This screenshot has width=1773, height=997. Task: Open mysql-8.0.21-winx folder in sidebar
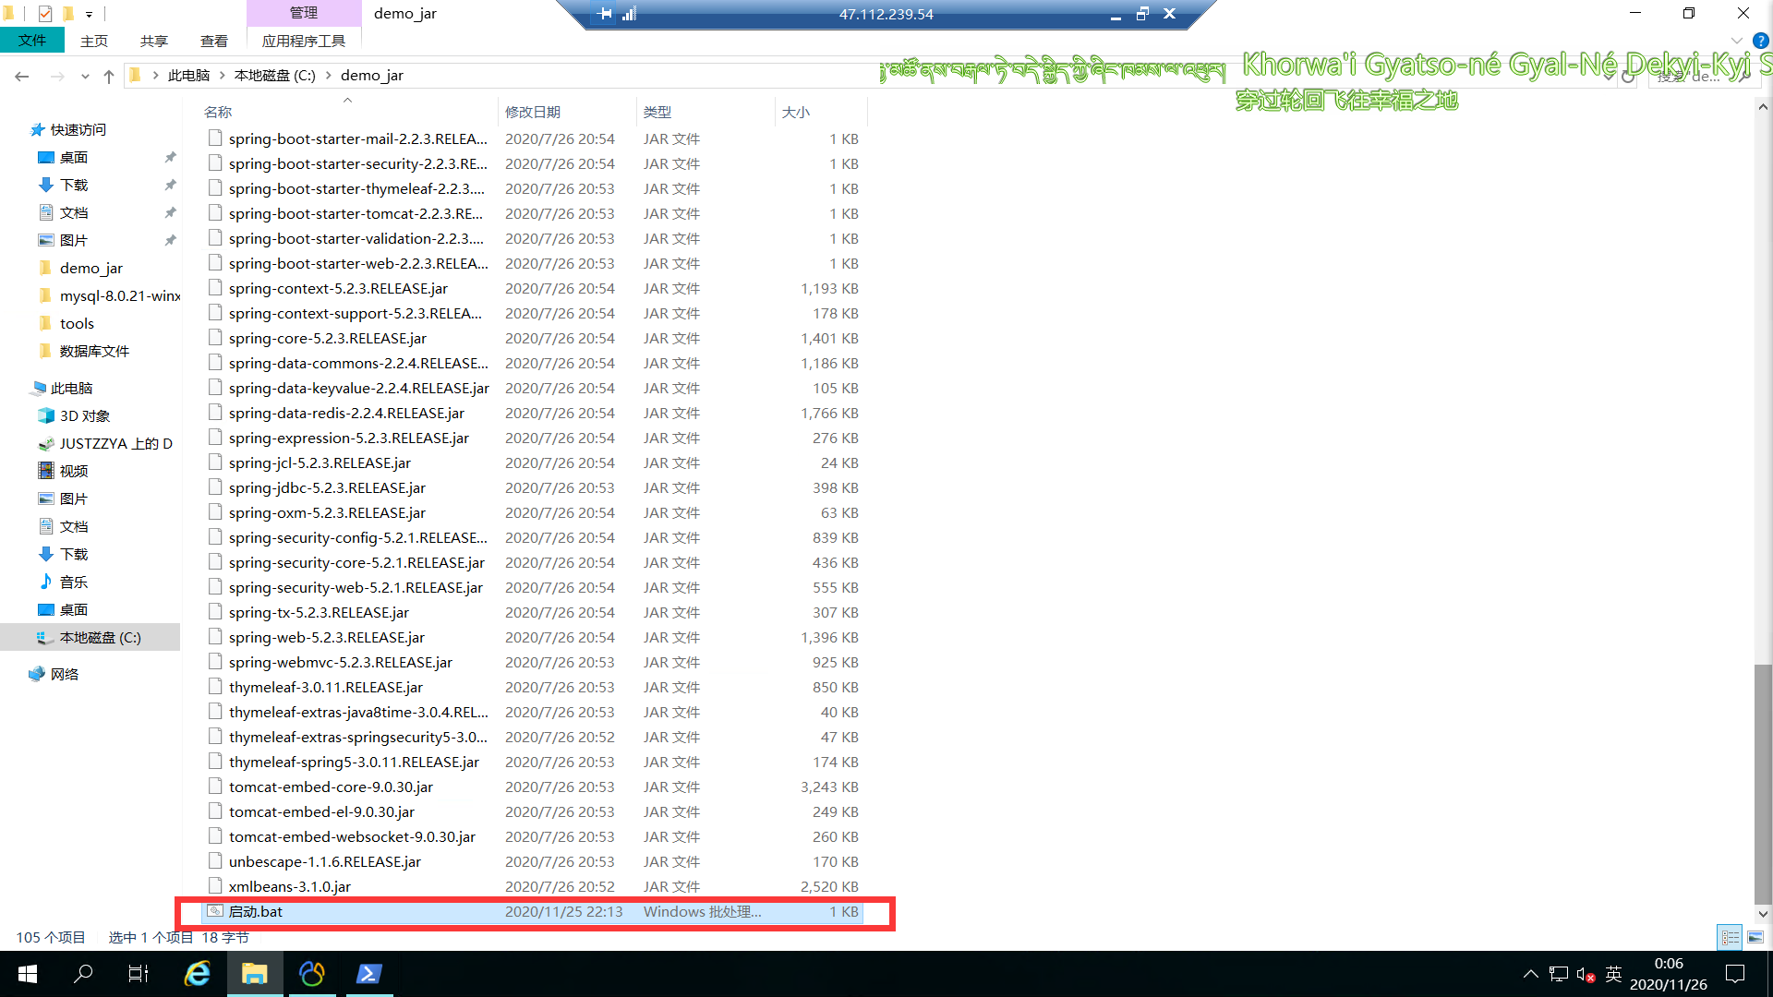pos(119,296)
